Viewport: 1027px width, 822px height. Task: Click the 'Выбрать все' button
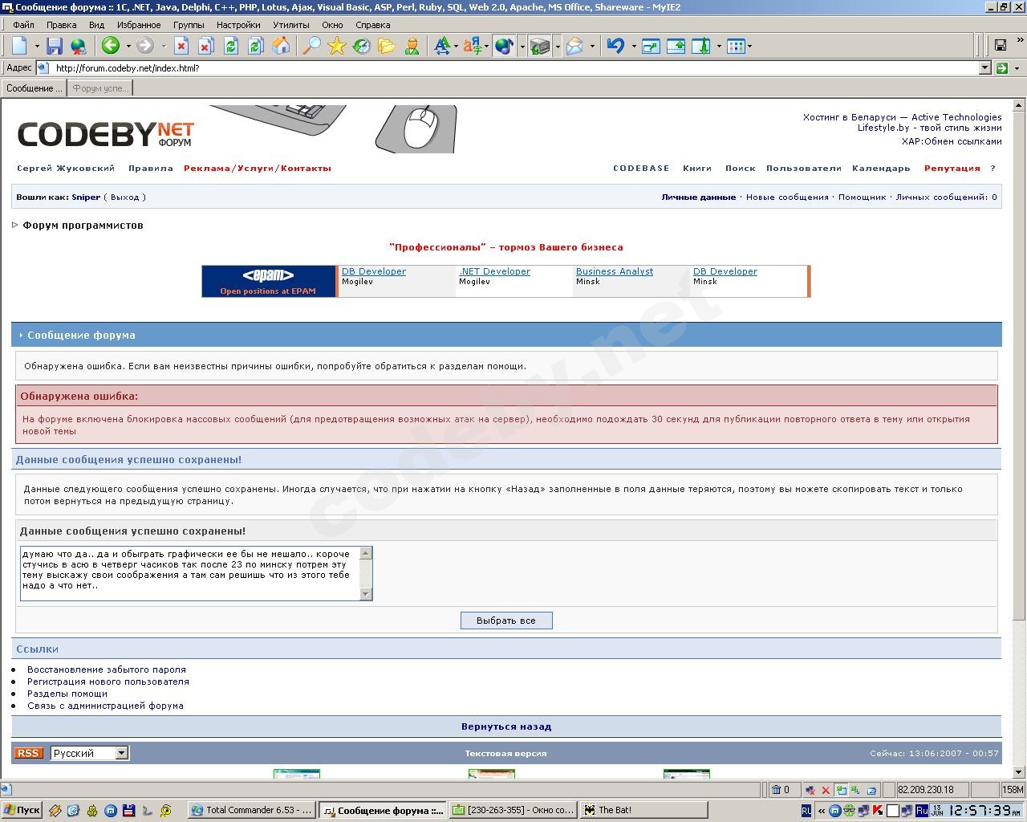point(506,621)
